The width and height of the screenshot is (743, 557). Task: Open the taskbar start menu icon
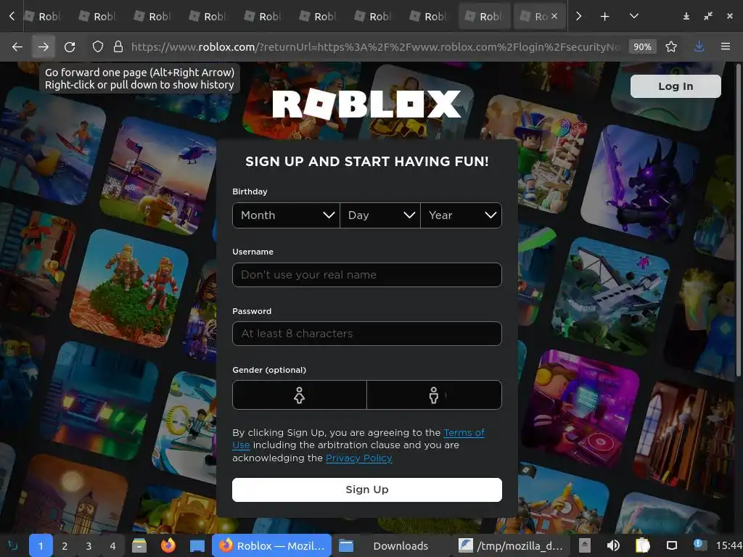[x=13, y=545]
